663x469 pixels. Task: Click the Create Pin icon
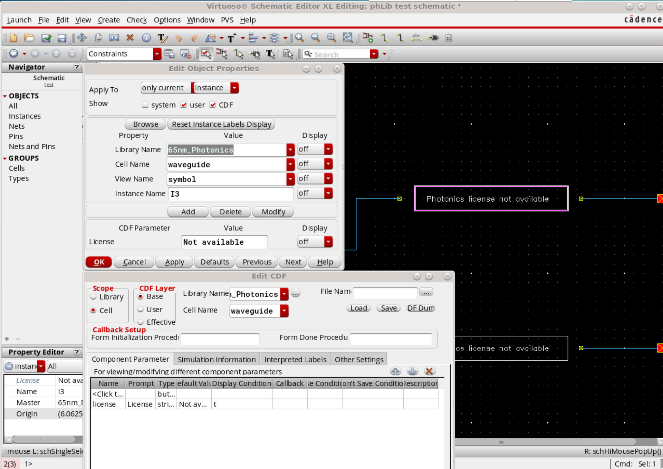(433, 37)
